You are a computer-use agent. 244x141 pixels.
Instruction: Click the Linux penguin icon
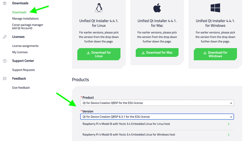[99, 8]
